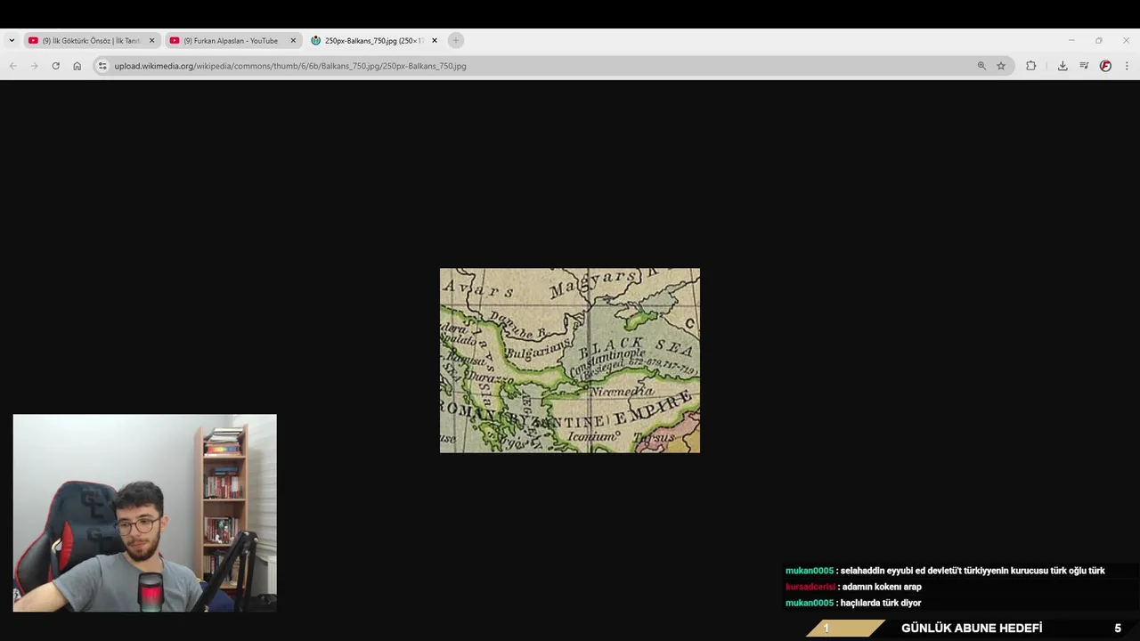Click the GÜNLÜK ABUNE HEDEFİ label
Screen dimensions: 1140x641
click(x=972, y=629)
